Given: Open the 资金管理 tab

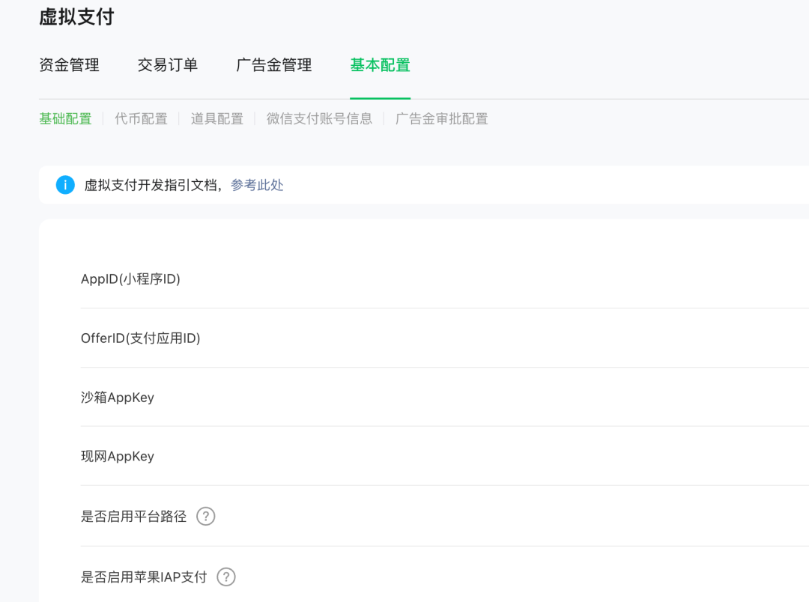Looking at the screenshot, I should (69, 65).
